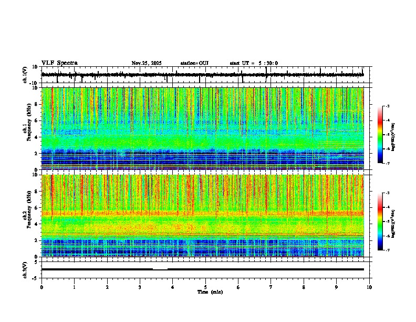Click the "6" tick on ch.2 frequency axis

[x=37, y=208]
